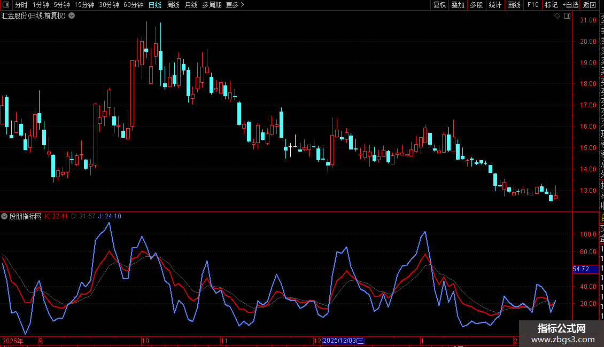
Task: Expand the 股朋指标网 indicator dropdown arrow
Action: click(x=4, y=216)
